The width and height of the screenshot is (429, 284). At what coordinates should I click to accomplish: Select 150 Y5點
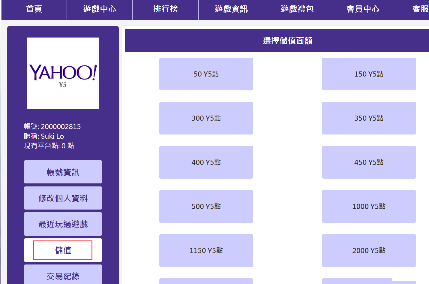tap(369, 74)
